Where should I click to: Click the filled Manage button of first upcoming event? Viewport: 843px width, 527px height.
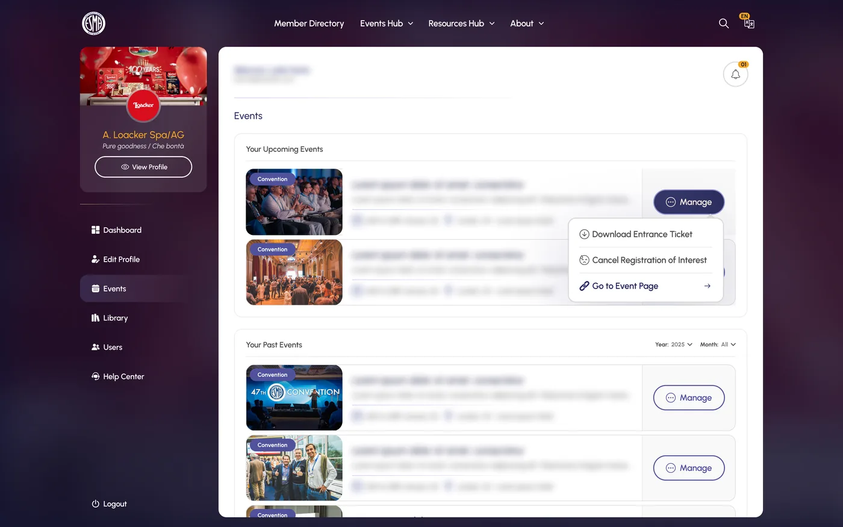pos(689,202)
